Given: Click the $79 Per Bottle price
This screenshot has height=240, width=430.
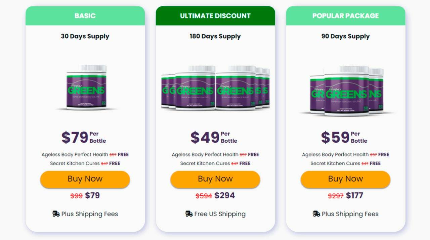Looking at the screenshot, I should tap(84, 137).
